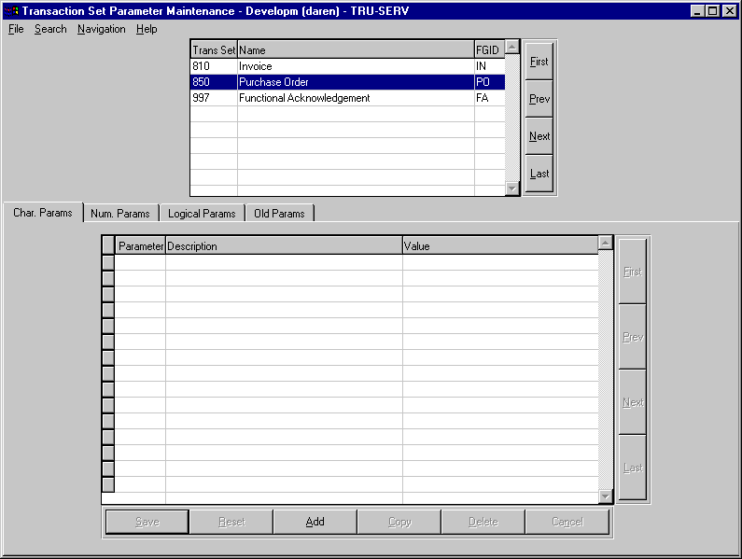Select the Char. Params tab
This screenshot has width=742, height=559.
click(43, 213)
